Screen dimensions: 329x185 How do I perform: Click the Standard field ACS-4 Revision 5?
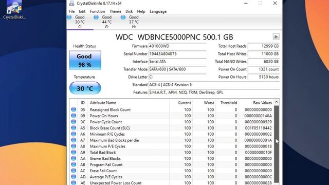point(214,85)
